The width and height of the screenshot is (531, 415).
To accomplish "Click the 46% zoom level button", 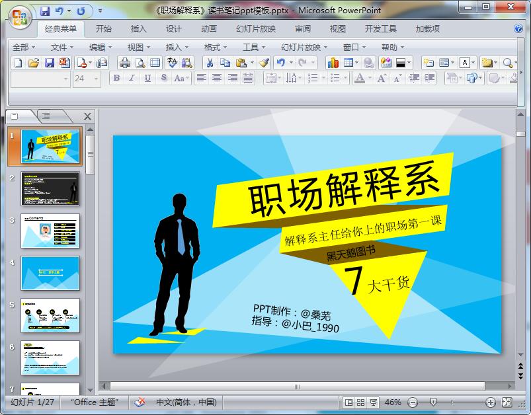I will click(x=393, y=402).
